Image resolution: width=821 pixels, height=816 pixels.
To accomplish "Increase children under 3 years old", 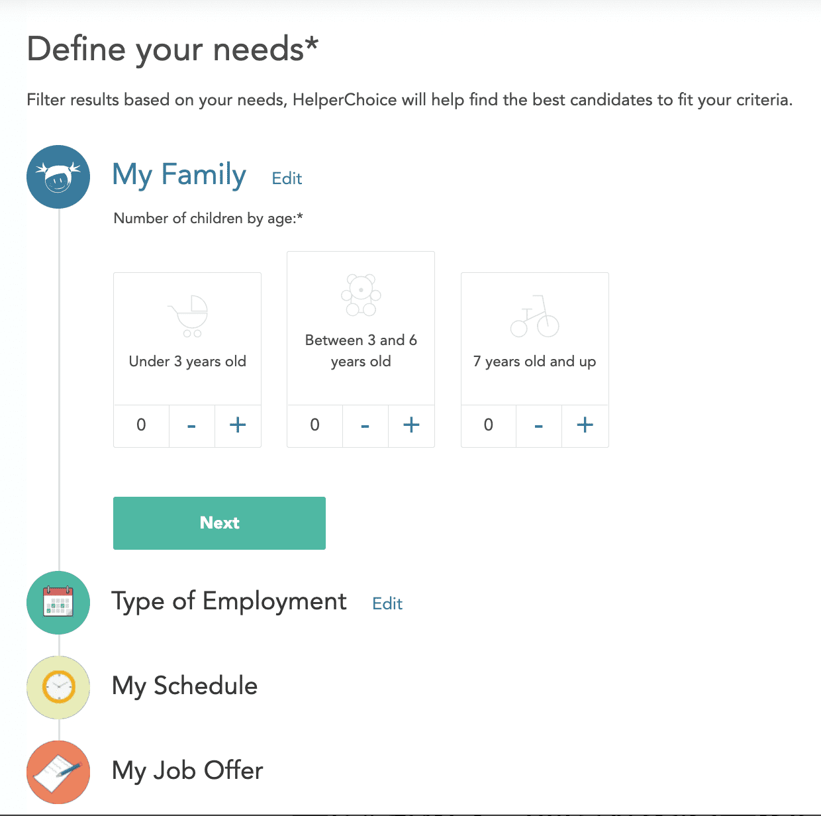I will pyautogui.click(x=238, y=425).
